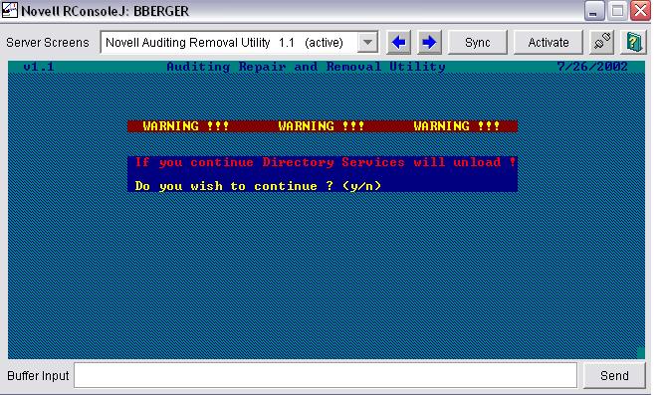This screenshot has width=664, height=395.
Task: Select the Novell Auditing Removal Utility combo box
Action: point(239,43)
